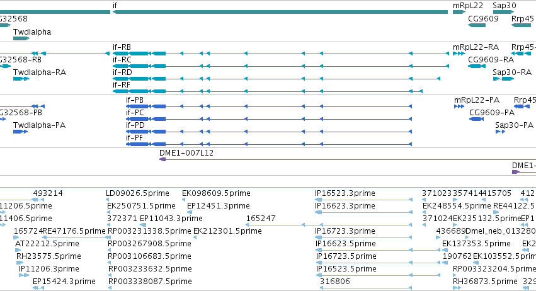Select the RP003231338.5prime label
Screen dimensions: 536x291
point(149,232)
